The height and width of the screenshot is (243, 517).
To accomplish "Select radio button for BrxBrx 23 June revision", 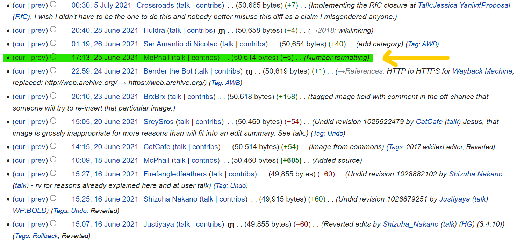I will [x=53, y=96].
